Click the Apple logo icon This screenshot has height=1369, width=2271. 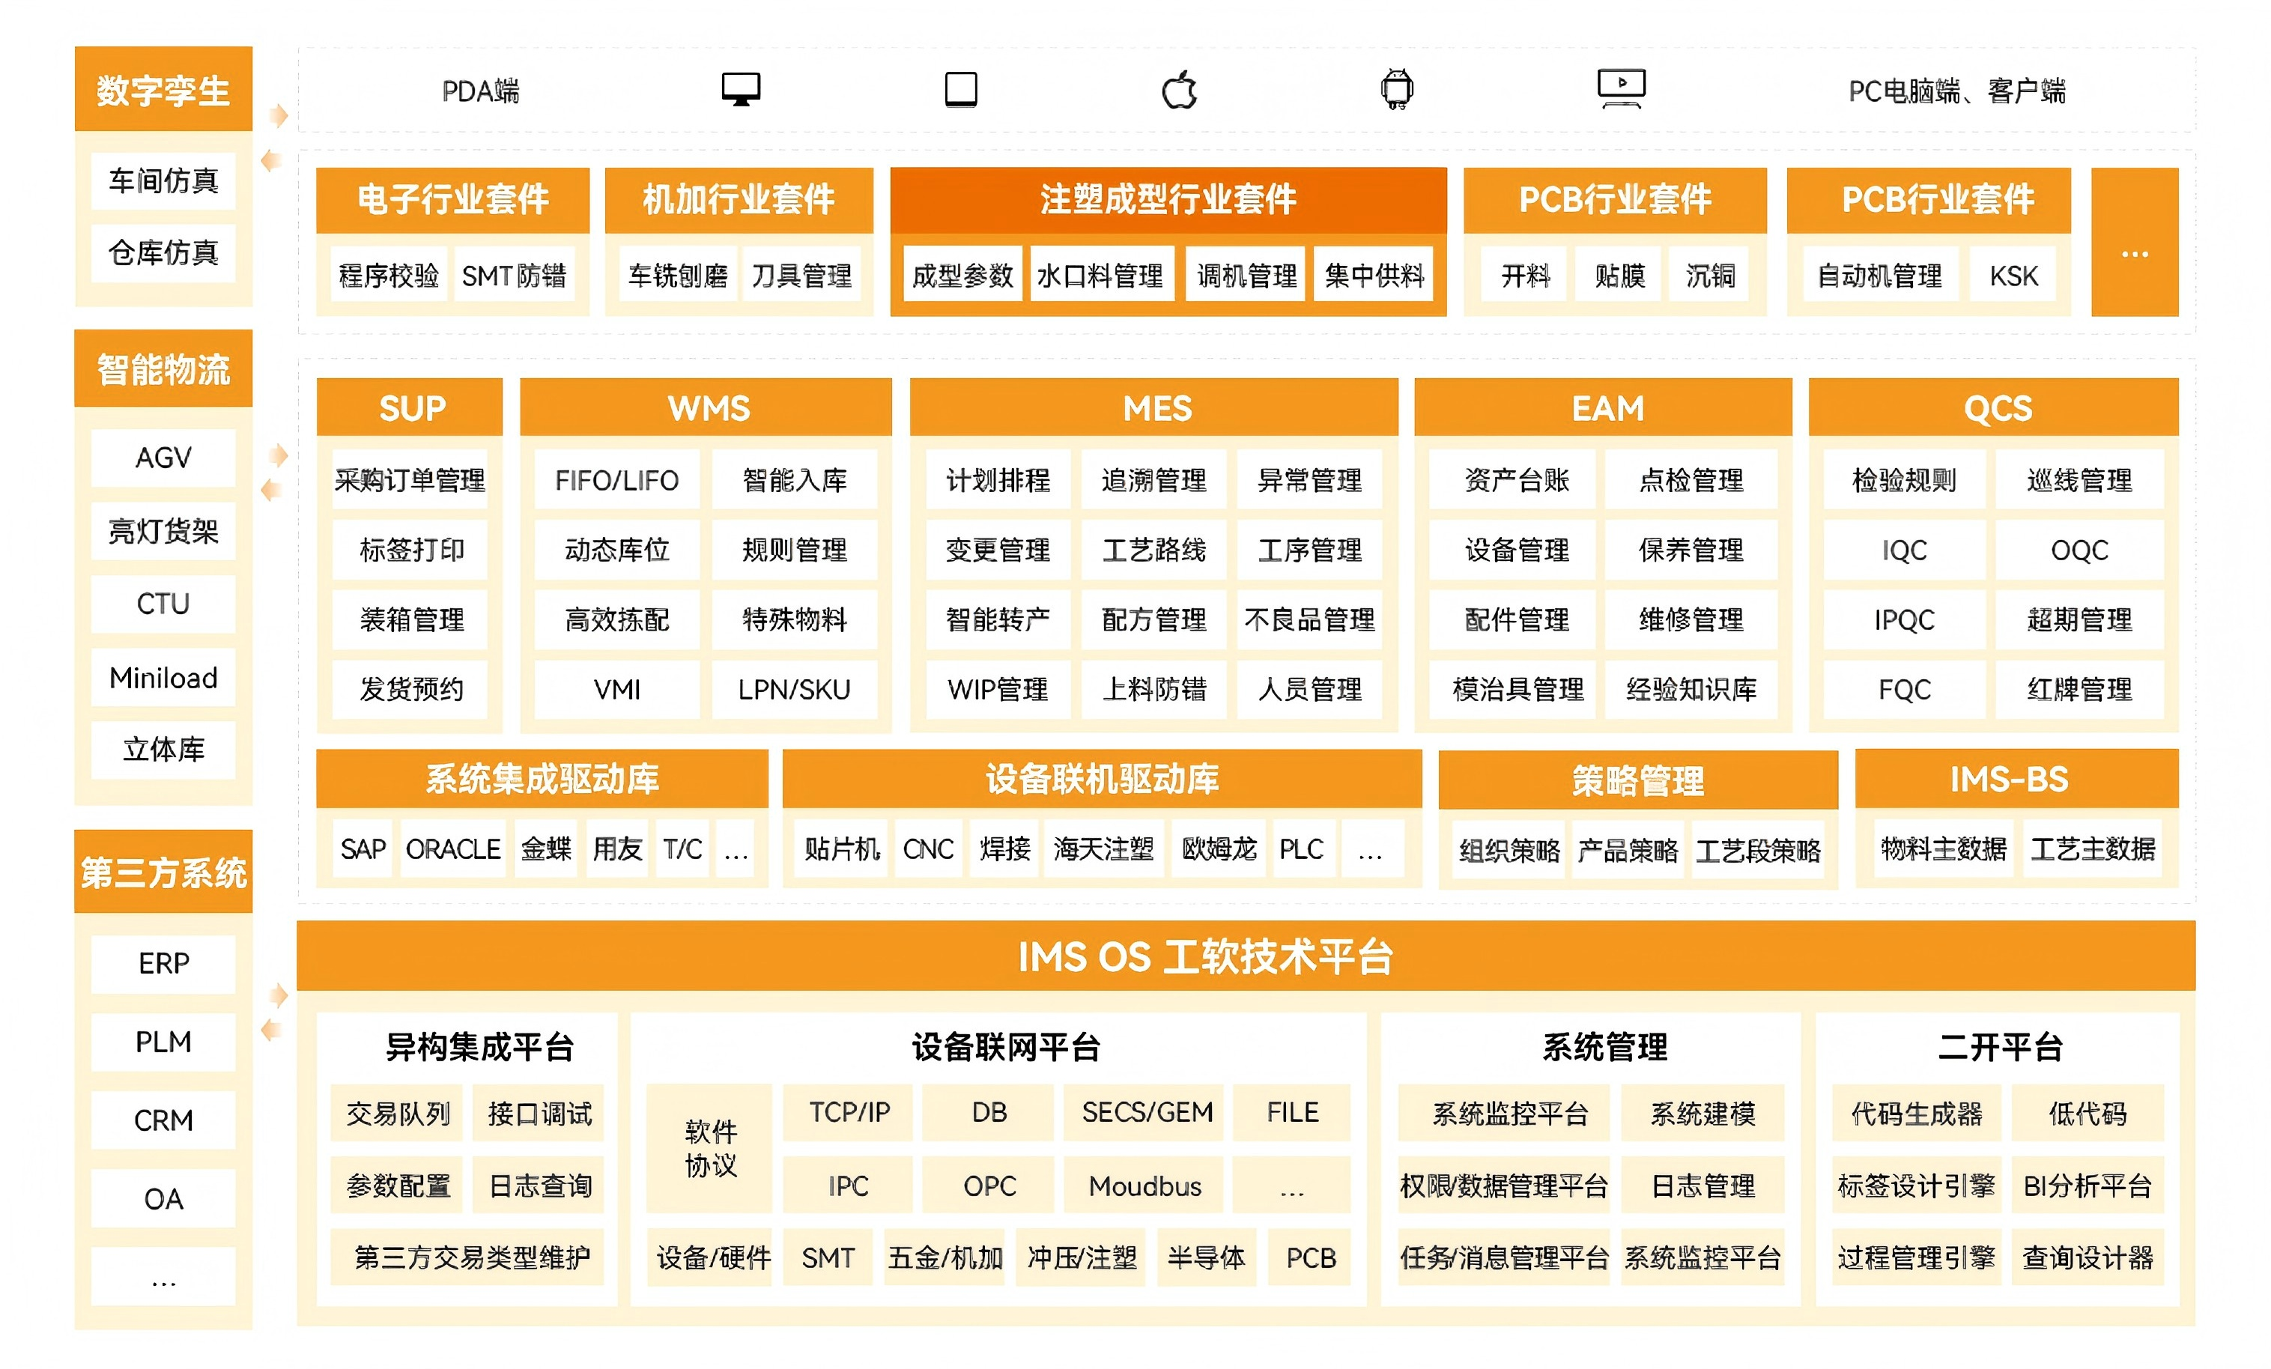click(x=1179, y=89)
